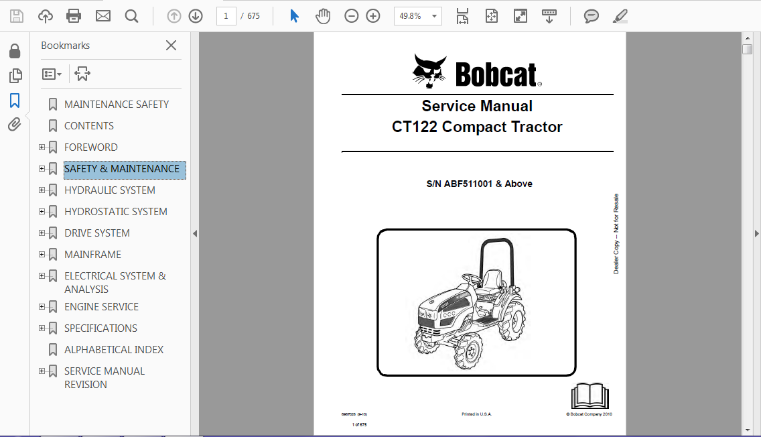
Task: Click the Bobcat logo on cover page
Action: [x=476, y=71]
